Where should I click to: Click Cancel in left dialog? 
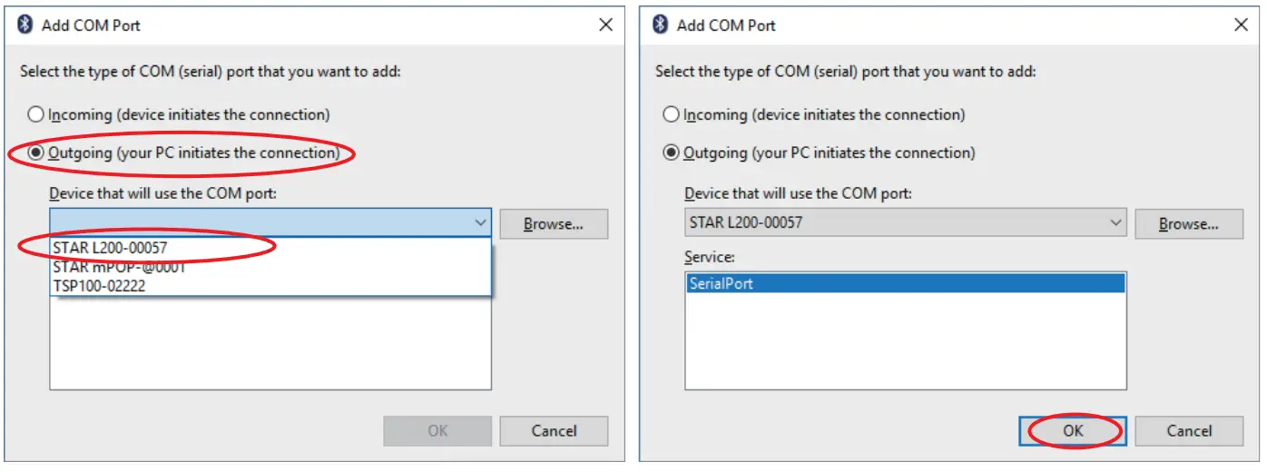pos(554,431)
